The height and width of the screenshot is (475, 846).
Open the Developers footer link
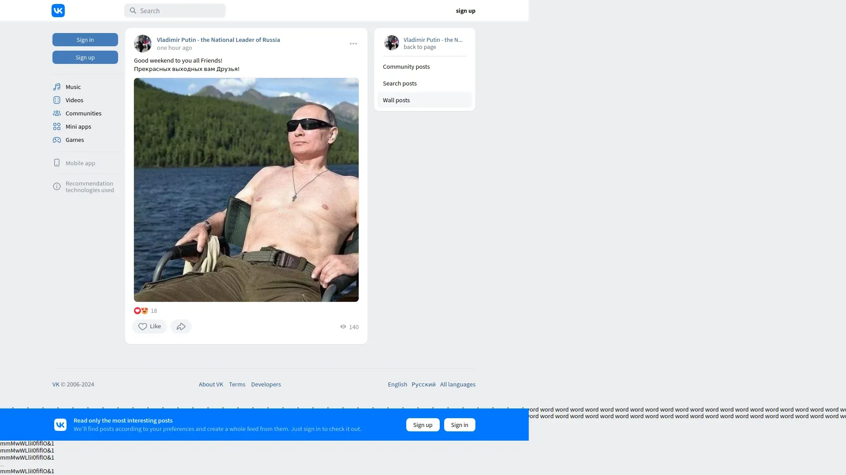[x=266, y=384]
